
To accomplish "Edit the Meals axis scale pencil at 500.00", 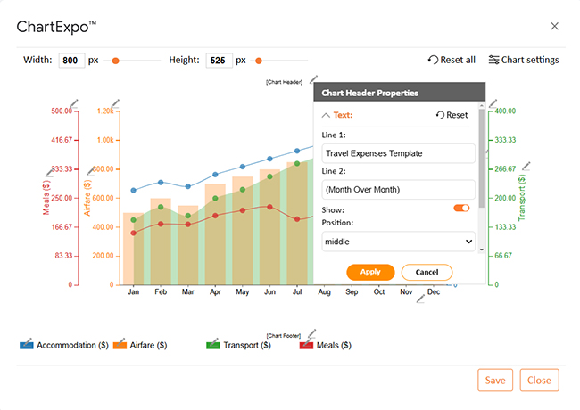I will [74, 103].
